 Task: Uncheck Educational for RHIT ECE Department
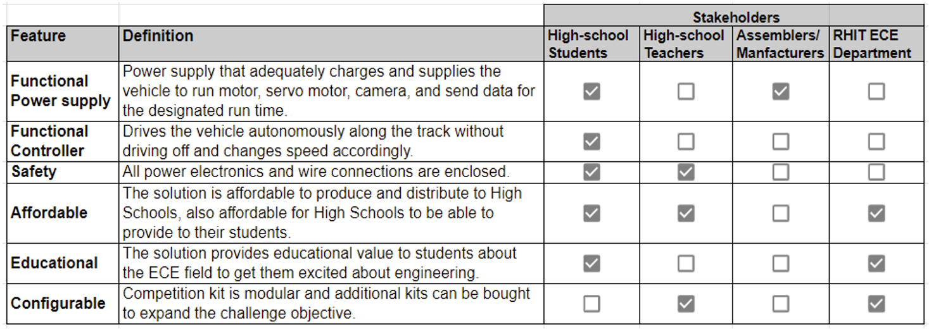876,263
